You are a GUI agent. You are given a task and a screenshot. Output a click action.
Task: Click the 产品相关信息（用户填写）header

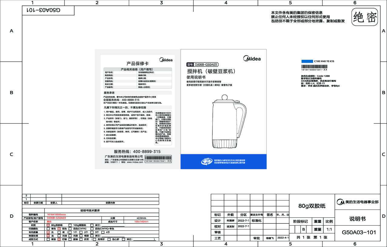click(x=137, y=69)
